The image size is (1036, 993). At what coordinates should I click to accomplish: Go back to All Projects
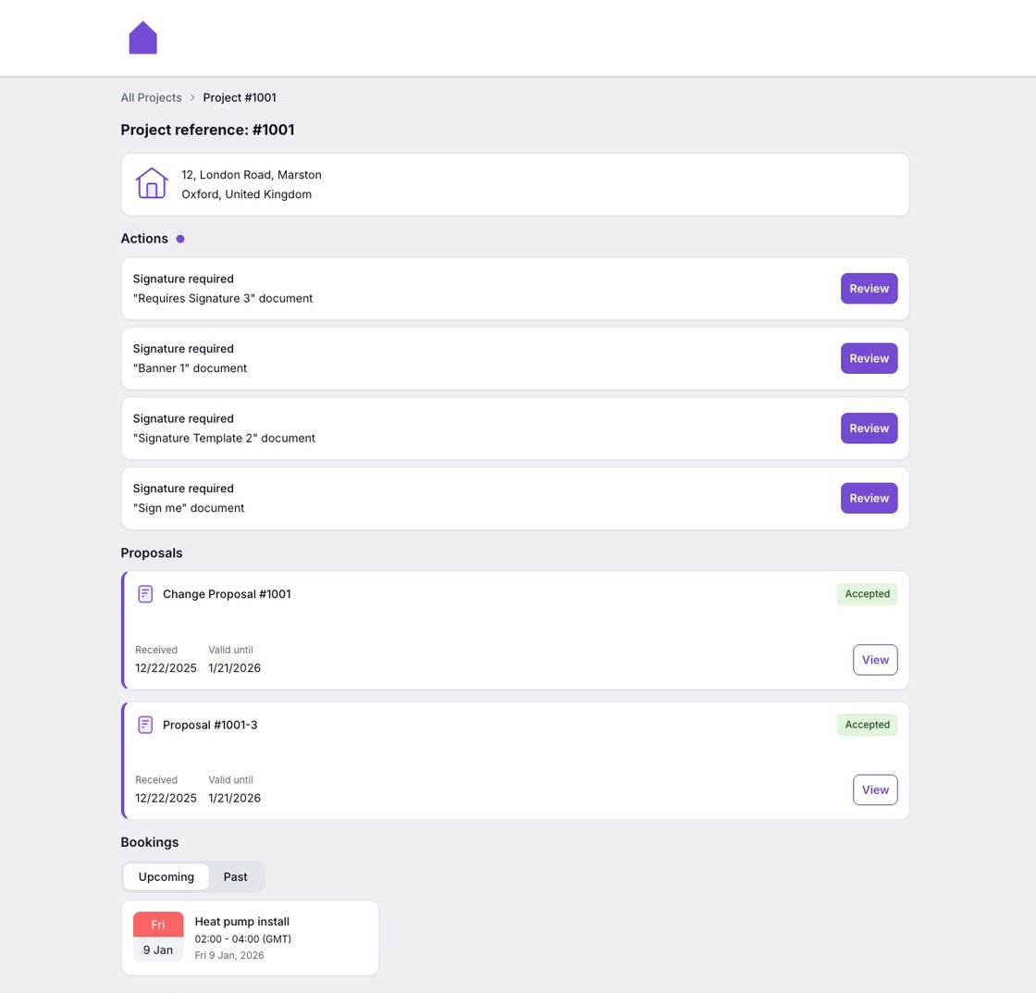151,98
